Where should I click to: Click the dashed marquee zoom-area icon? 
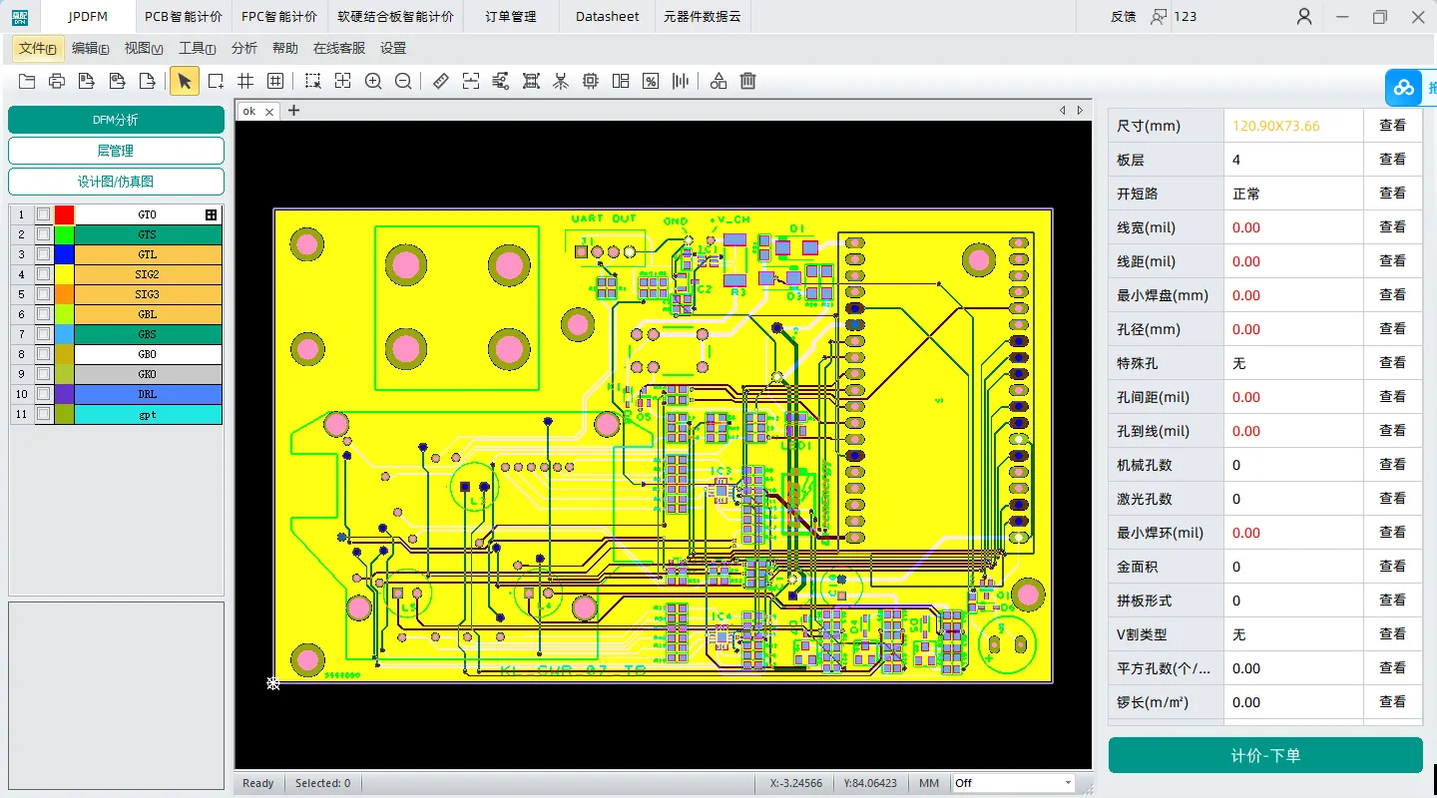[x=313, y=82]
